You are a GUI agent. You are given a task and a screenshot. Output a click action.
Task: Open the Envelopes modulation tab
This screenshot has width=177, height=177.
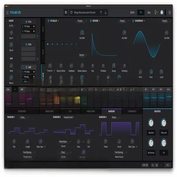point(50,112)
